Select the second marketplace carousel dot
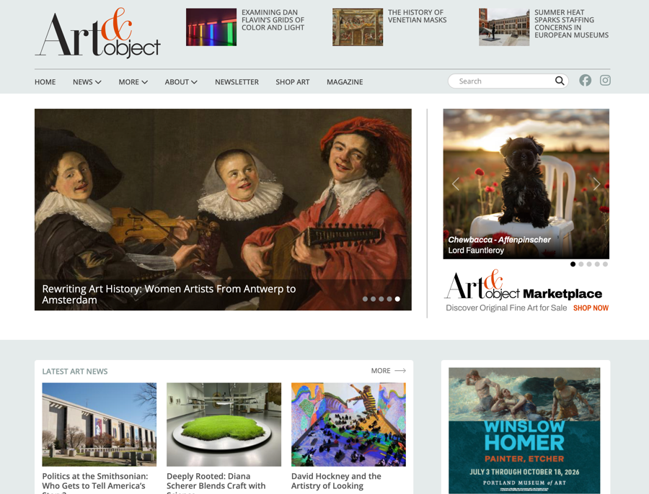 tap(581, 264)
